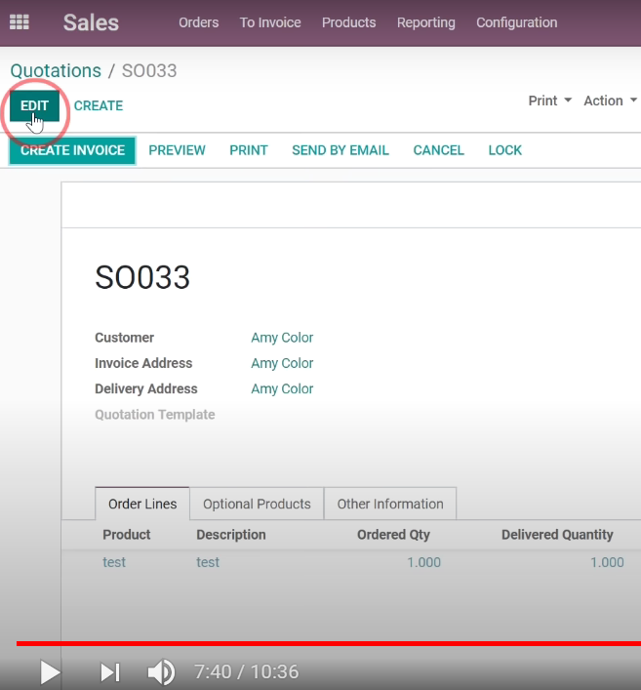Viewport: 641px width, 690px height.
Task: Seek on the red video progress bar
Action: click(329, 643)
